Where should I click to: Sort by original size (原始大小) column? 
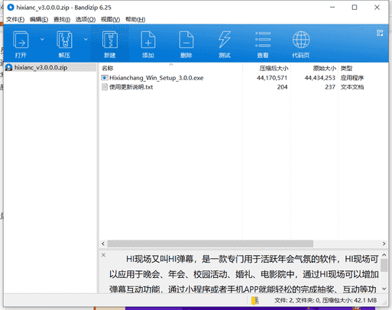pos(325,68)
